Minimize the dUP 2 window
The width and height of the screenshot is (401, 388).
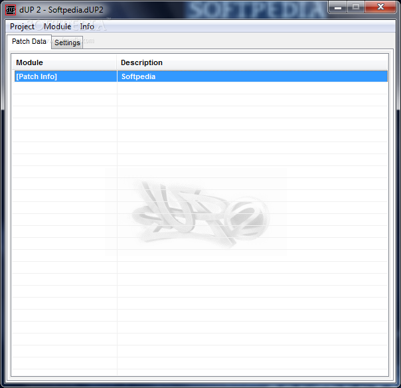[x=337, y=7]
